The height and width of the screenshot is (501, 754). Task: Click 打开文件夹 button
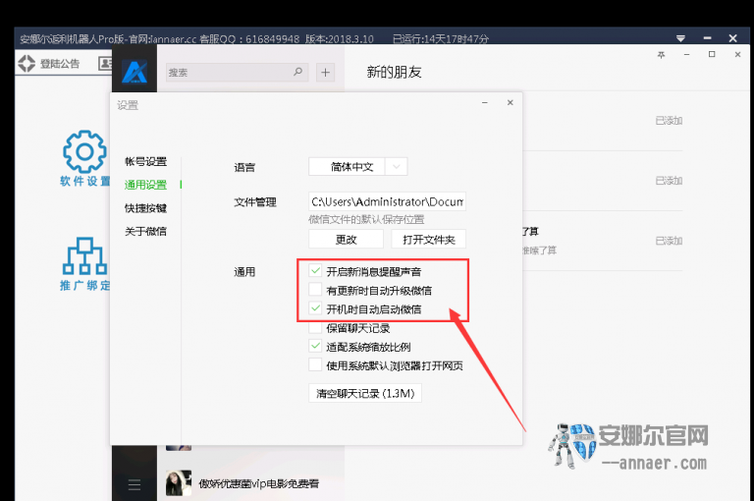pos(428,239)
